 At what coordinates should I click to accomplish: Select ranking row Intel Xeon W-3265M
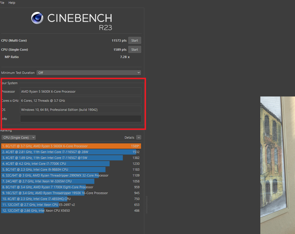pos(71,181)
